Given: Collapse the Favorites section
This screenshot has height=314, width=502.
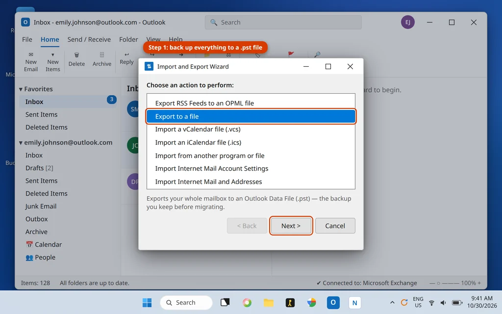Looking at the screenshot, I should tap(21, 89).
